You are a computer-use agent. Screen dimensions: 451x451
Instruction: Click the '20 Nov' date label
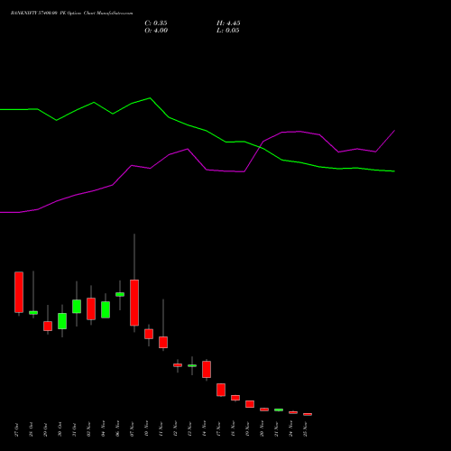tap(262, 429)
